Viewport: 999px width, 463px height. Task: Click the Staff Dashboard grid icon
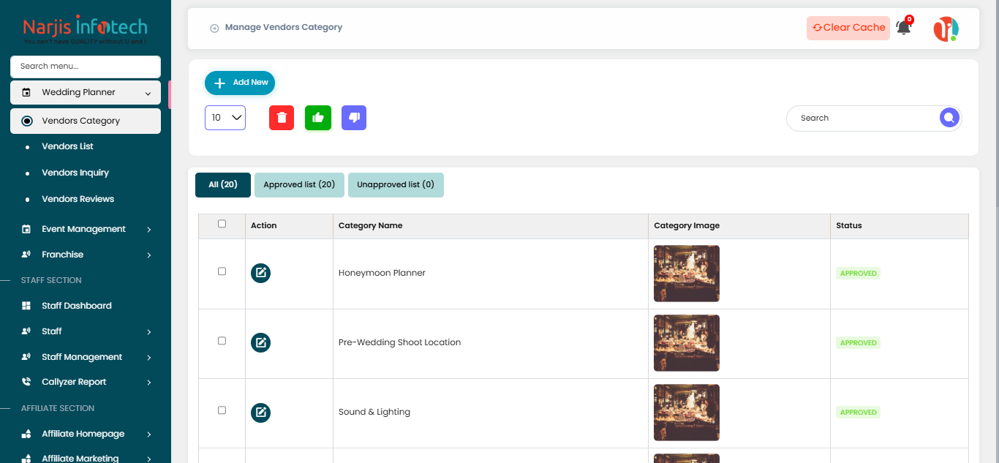tap(26, 306)
